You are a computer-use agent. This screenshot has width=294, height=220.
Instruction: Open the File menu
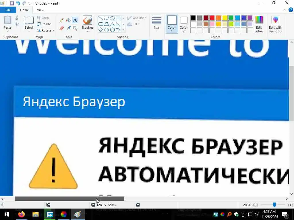pos(8,10)
